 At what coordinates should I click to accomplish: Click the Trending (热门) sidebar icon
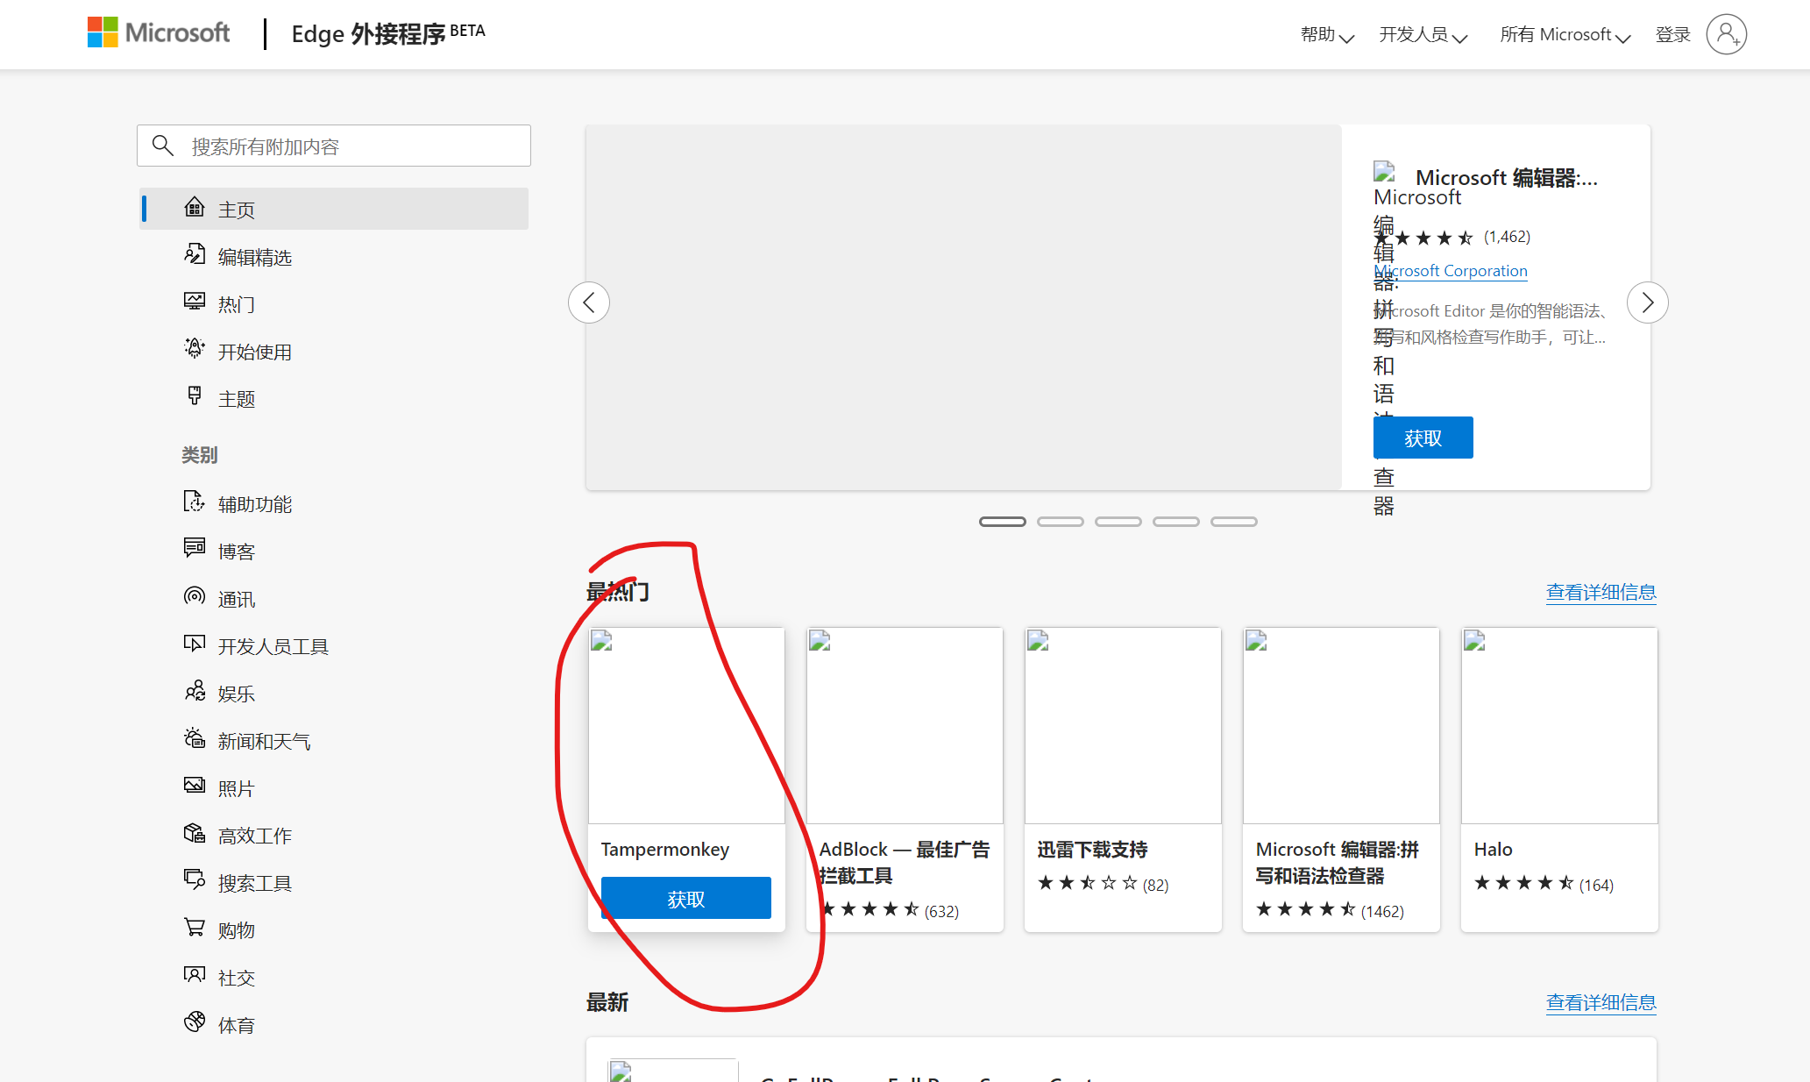coord(195,303)
